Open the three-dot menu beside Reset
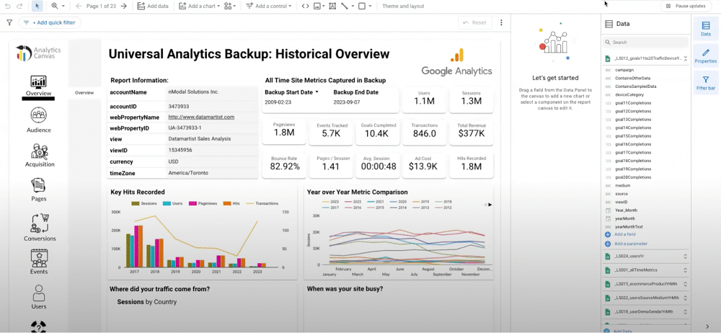Image resolution: width=721 pixels, height=333 pixels. coord(501,22)
